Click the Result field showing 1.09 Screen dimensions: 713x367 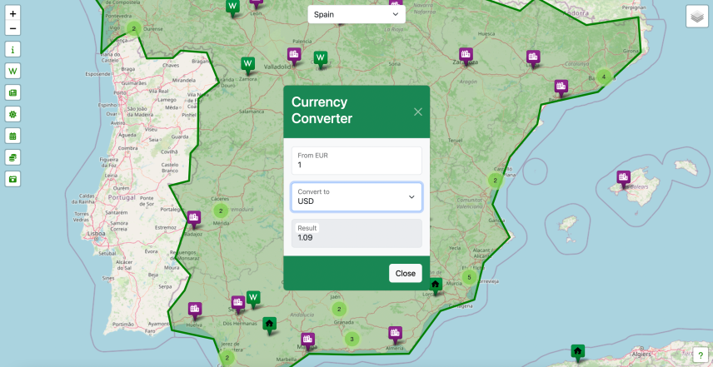coord(356,233)
